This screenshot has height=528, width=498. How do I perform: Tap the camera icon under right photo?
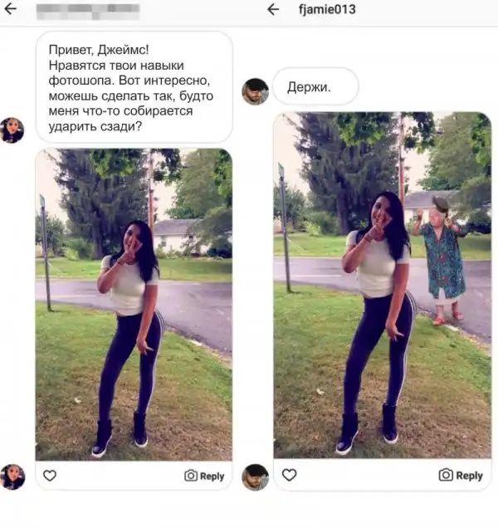[x=446, y=475]
